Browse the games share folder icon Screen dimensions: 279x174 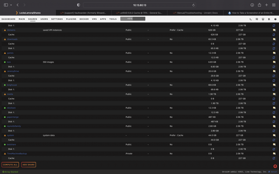click(x=274, y=53)
